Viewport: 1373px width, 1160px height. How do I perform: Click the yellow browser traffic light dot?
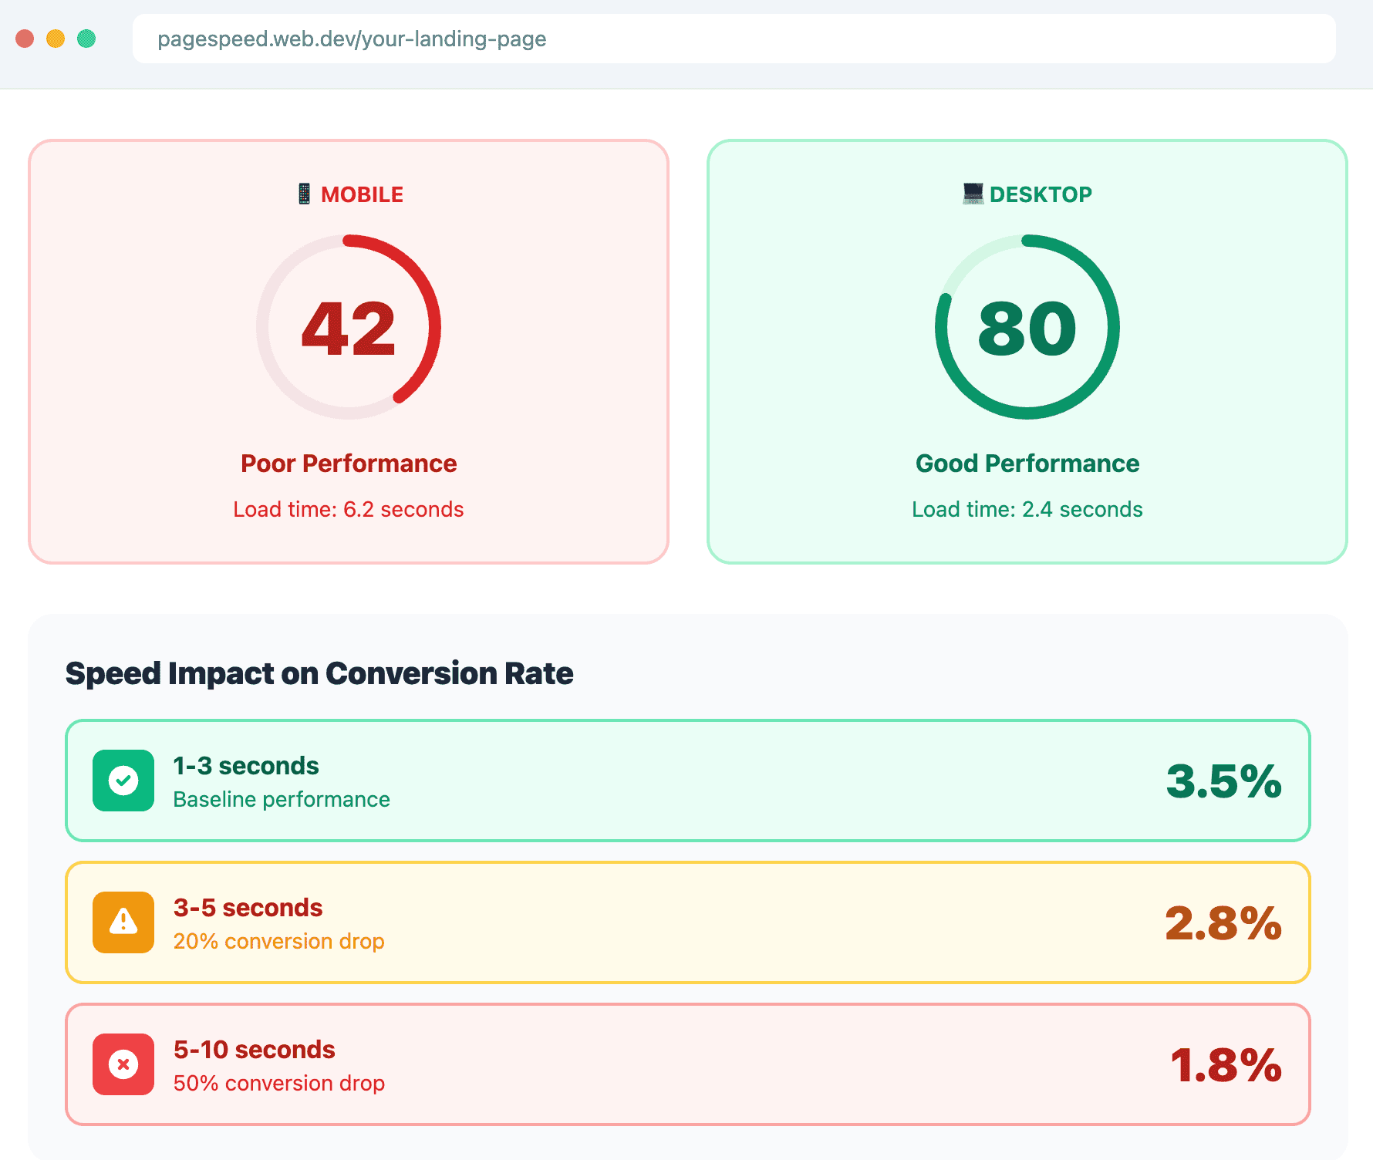(x=56, y=39)
